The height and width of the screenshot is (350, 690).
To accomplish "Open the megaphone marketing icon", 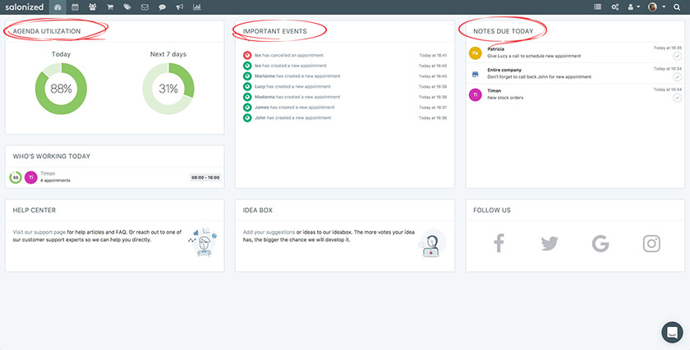I will click(x=180, y=7).
